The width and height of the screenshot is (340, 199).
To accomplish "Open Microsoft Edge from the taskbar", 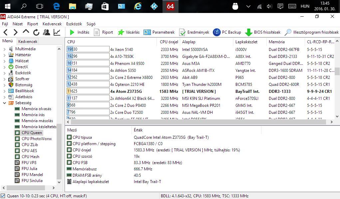I will pyautogui.click(x=56, y=6).
